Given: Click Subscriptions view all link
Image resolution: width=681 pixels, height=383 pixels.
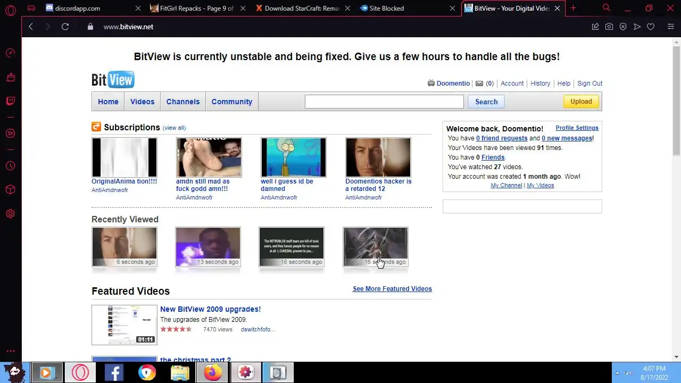Looking at the screenshot, I should pyautogui.click(x=174, y=128).
